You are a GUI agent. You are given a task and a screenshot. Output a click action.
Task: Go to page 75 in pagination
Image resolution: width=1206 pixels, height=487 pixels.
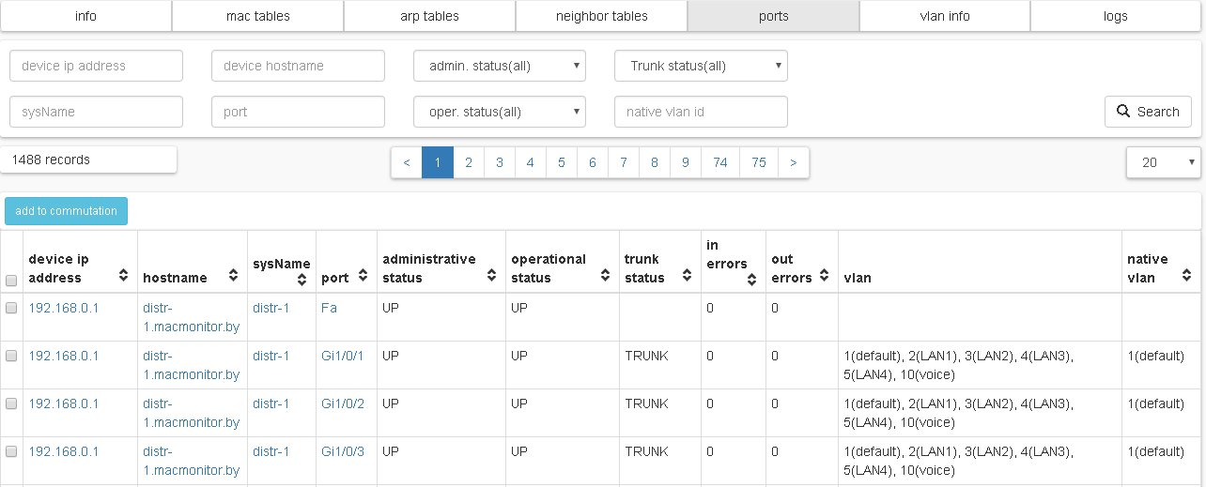coord(758,162)
